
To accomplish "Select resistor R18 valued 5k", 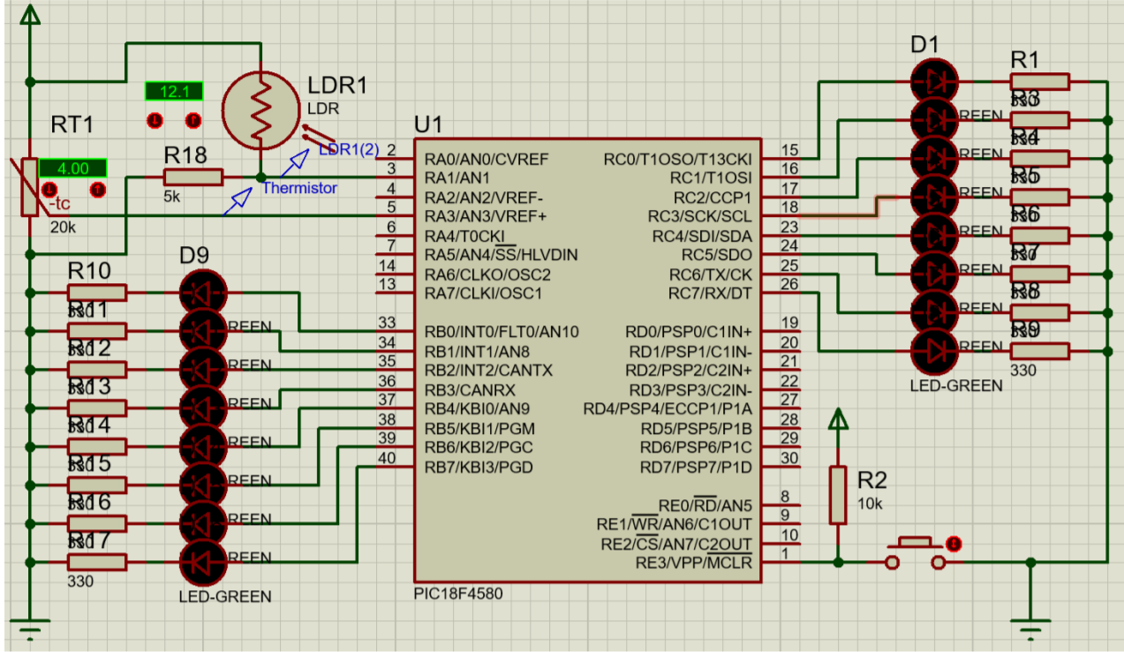I will pos(192,176).
